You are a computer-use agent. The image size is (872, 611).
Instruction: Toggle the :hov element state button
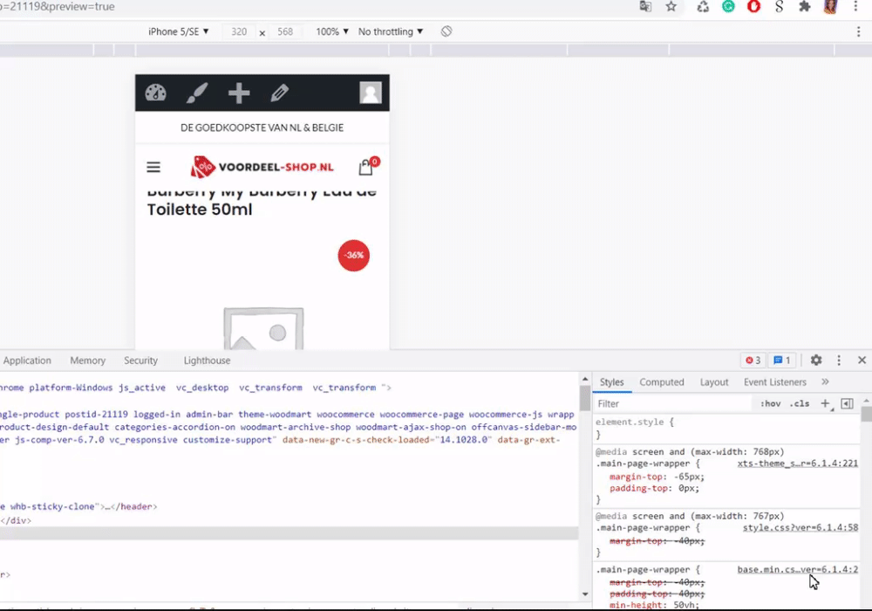[770, 404]
